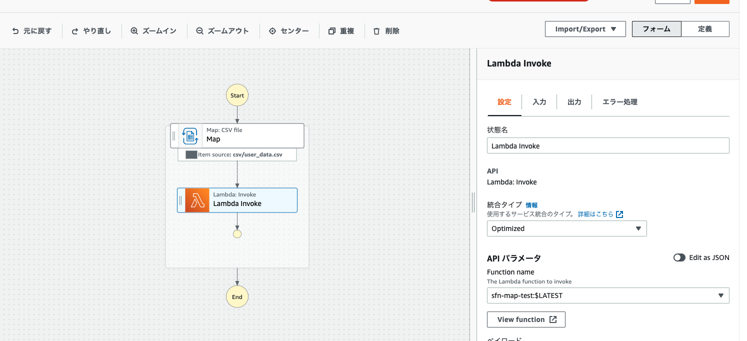
Task: Click inside the 状態名 input field
Action: pyautogui.click(x=608, y=145)
